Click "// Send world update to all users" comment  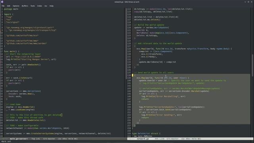tap(154, 72)
